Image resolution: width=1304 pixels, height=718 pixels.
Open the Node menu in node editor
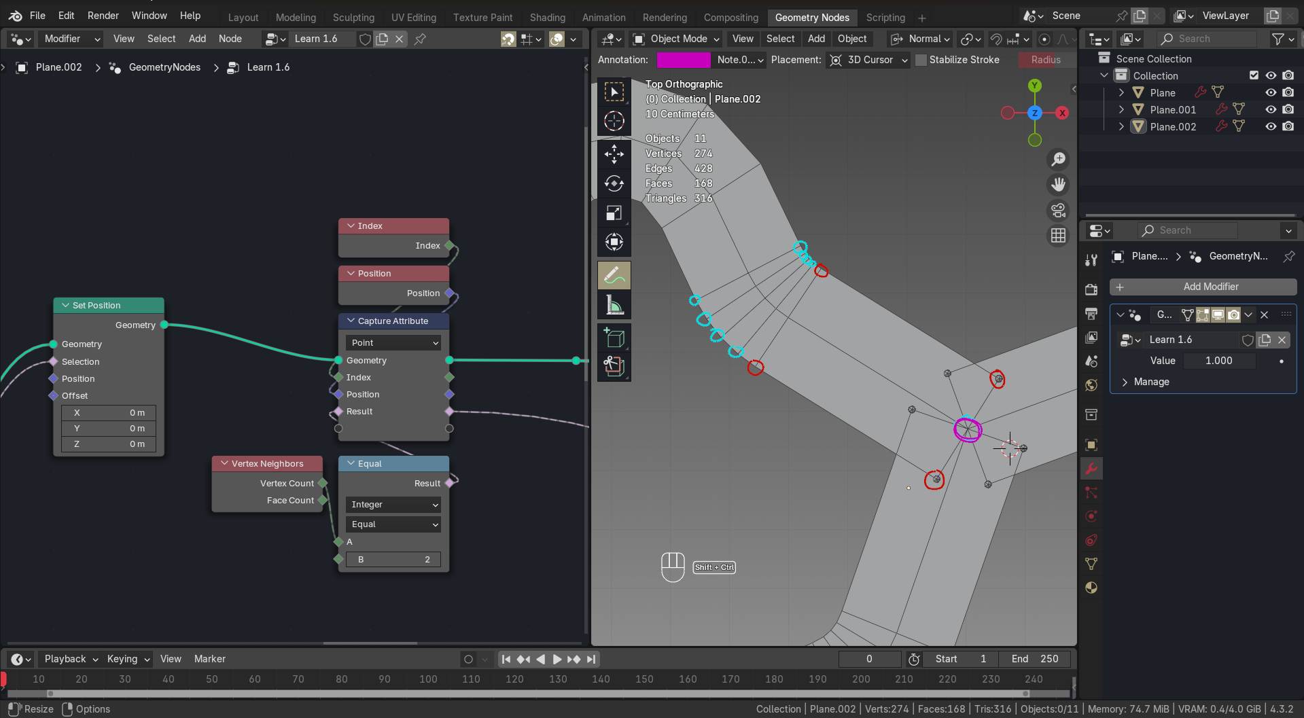click(x=230, y=39)
